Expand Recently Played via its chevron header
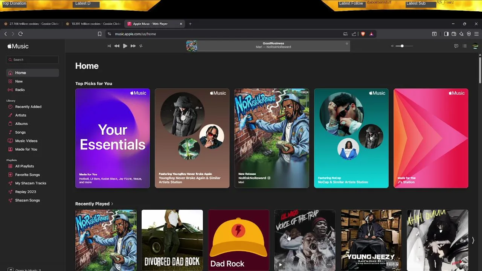Viewport: 482px width, 271px height. 94,204
